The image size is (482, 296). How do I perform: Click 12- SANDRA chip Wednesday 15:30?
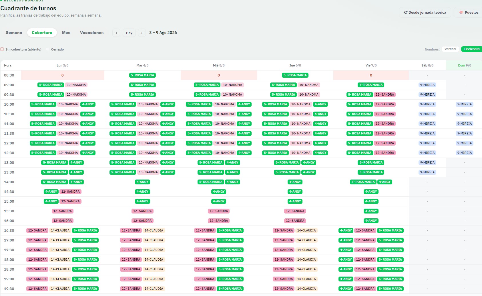click(219, 211)
